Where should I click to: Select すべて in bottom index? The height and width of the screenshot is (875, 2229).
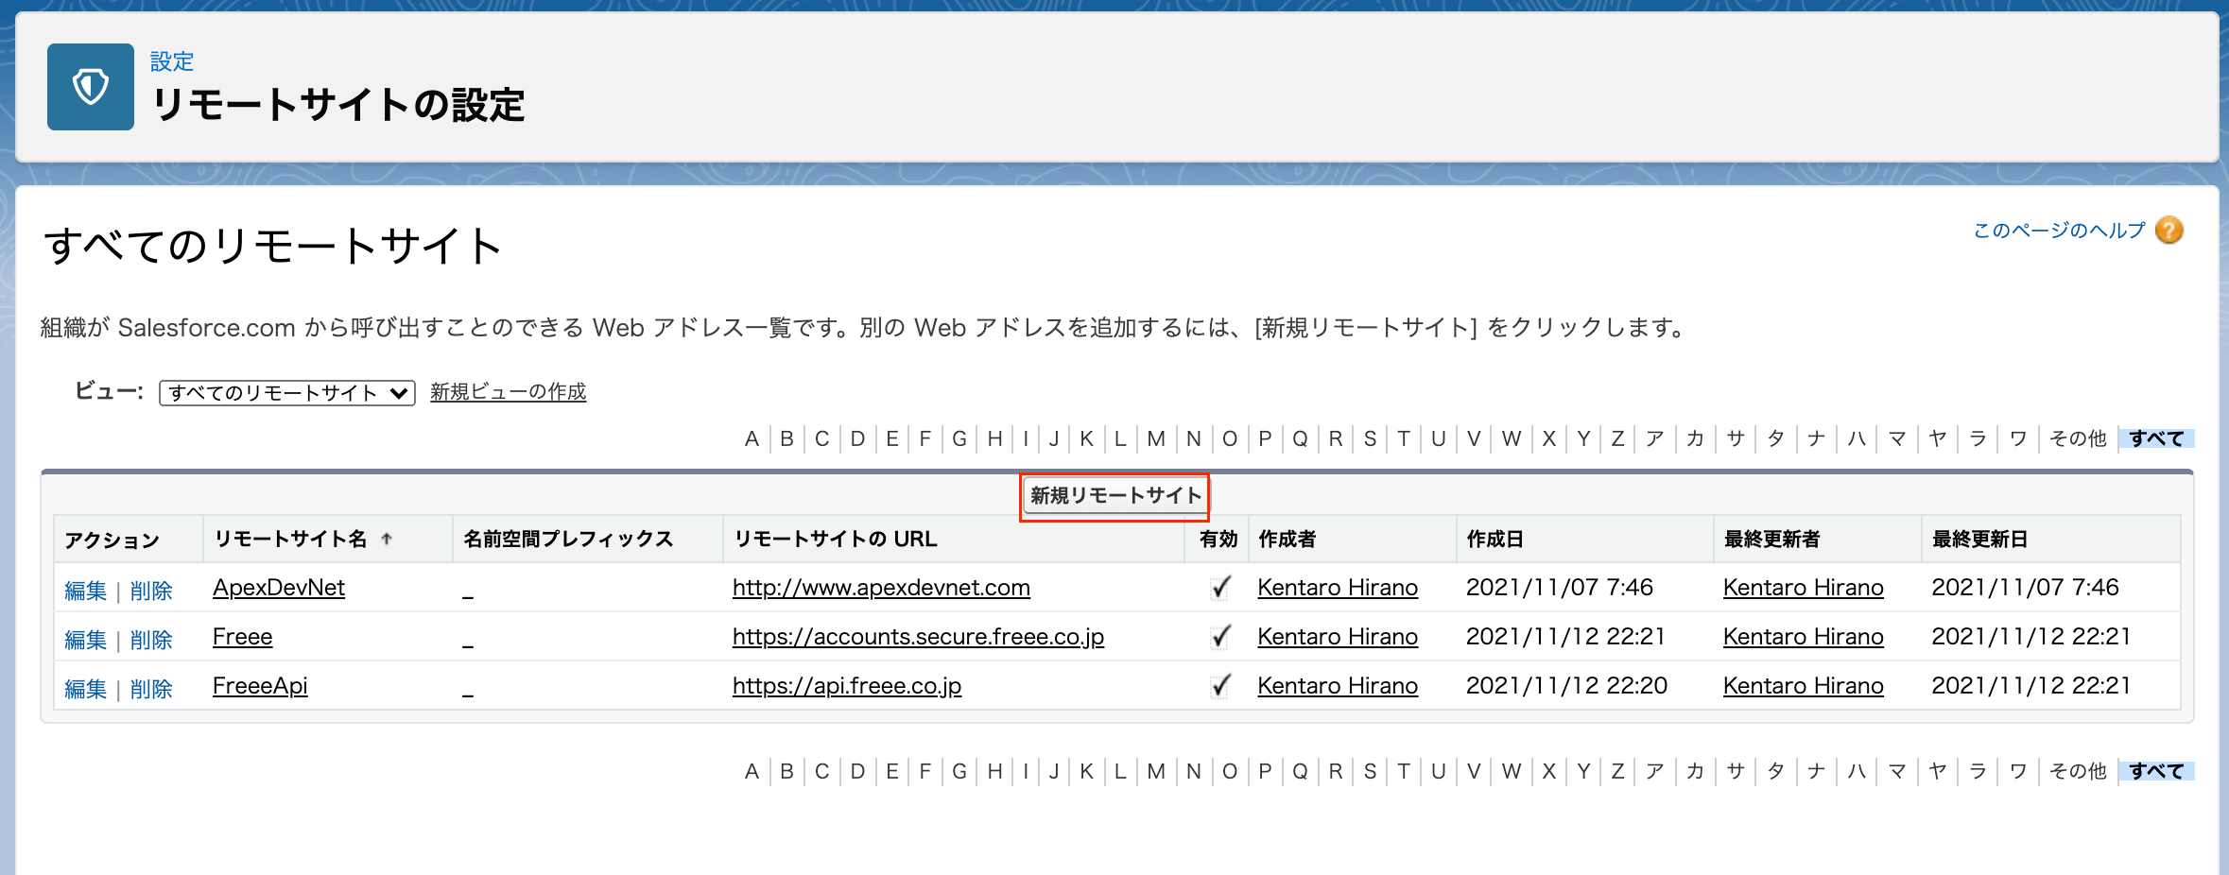2156,771
